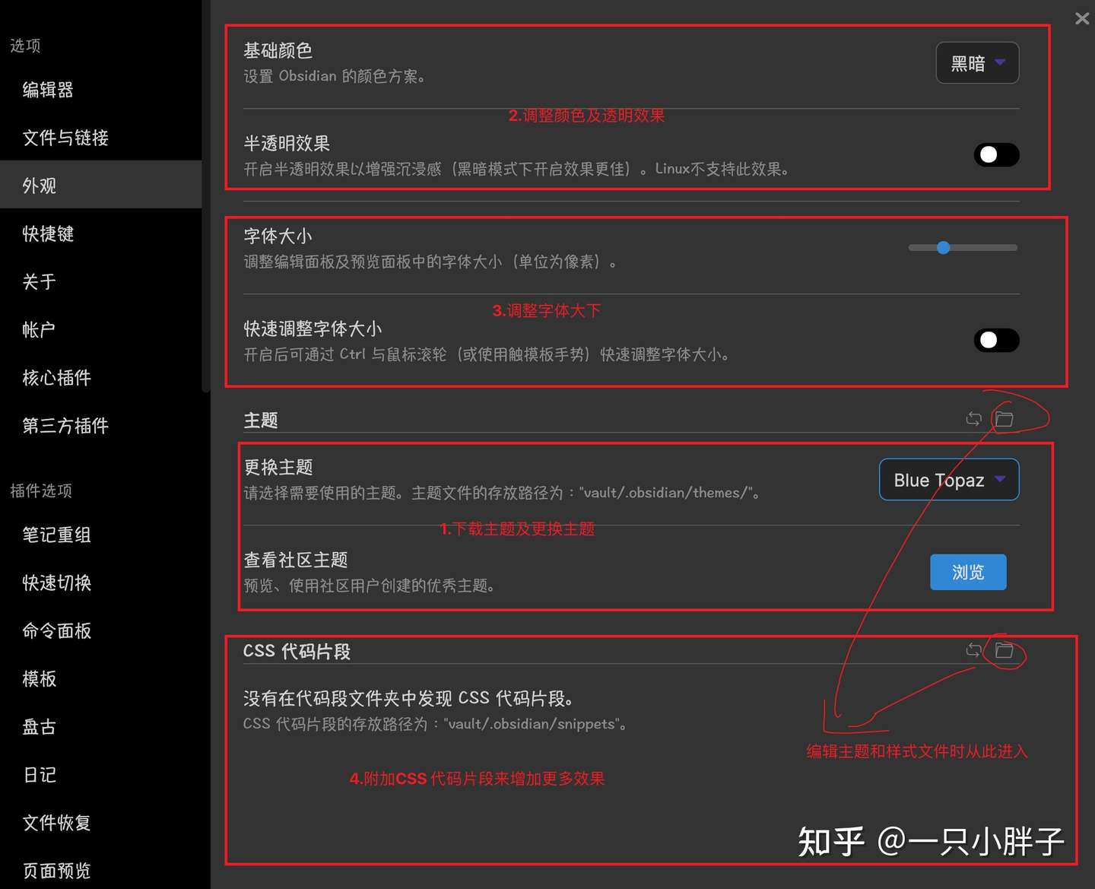Select the 外观 settings tab
1095x889 pixels.
coord(101,185)
